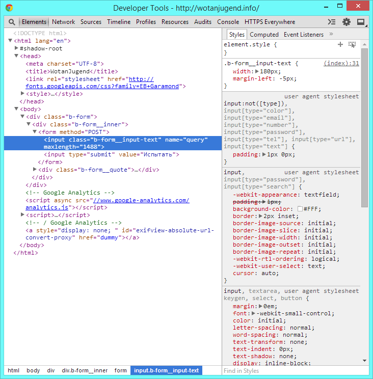The image size is (373, 379).
Task: Click the dock-to-window icon
Action: (361, 22)
